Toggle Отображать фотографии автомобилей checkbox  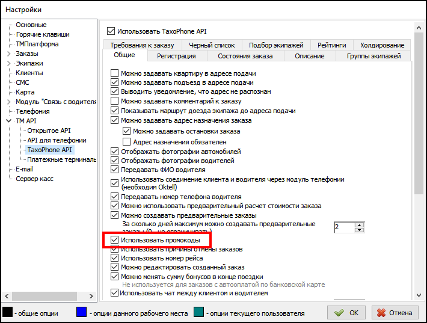click(114, 152)
